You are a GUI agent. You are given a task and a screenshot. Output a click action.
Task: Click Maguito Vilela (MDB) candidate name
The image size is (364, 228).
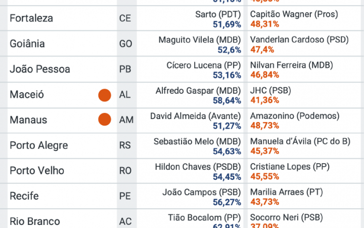(200, 40)
